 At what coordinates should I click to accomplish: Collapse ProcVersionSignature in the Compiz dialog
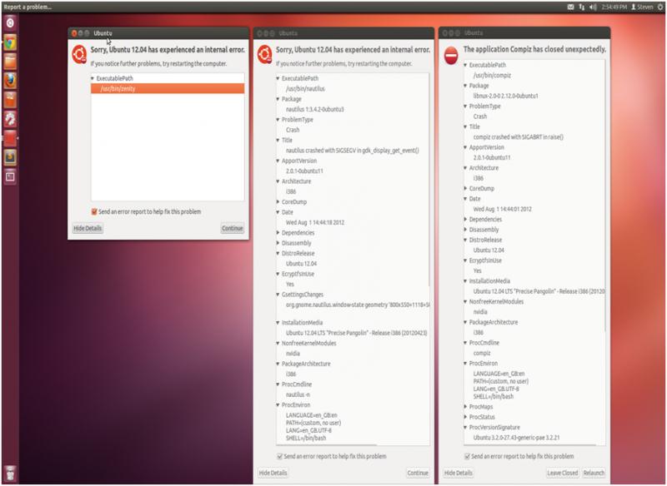pyautogui.click(x=465, y=428)
